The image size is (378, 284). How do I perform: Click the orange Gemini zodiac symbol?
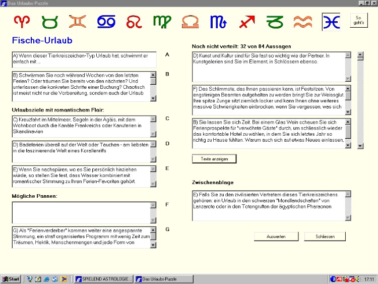(78, 22)
